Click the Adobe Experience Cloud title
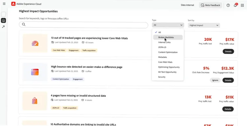The image size is (247, 126). 29,4
